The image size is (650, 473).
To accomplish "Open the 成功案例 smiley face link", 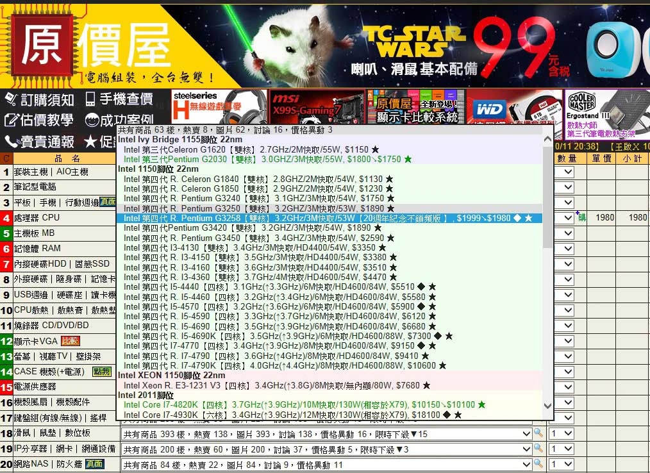I will [x=119, y=120].
